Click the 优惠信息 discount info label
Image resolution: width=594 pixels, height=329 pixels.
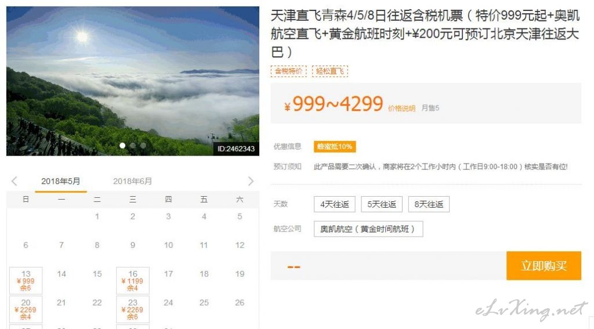pos(287,146)
